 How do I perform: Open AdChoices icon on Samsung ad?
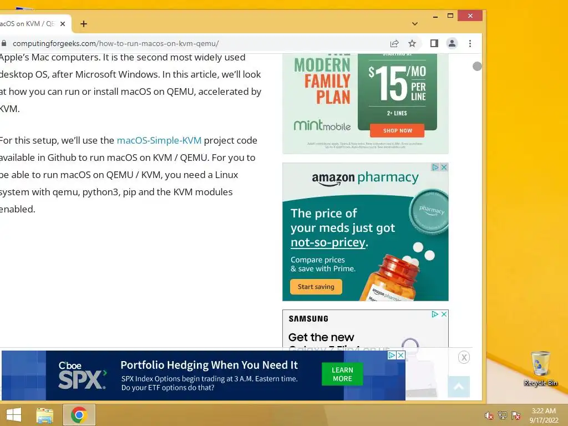pos(435,314)
